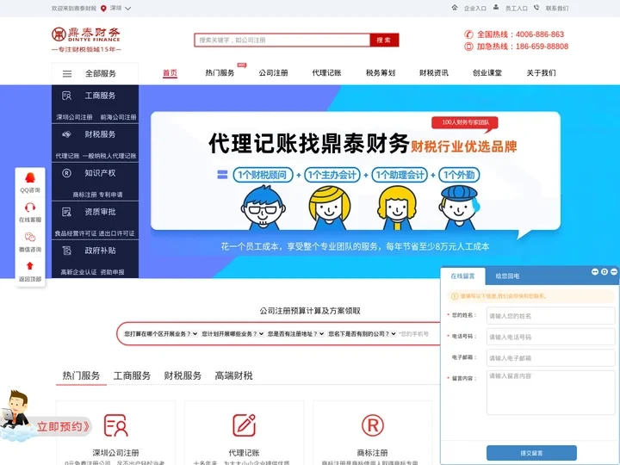Click the 微信咨询 WeChat icon
This screenshot has height=465, width=620.
30,237
